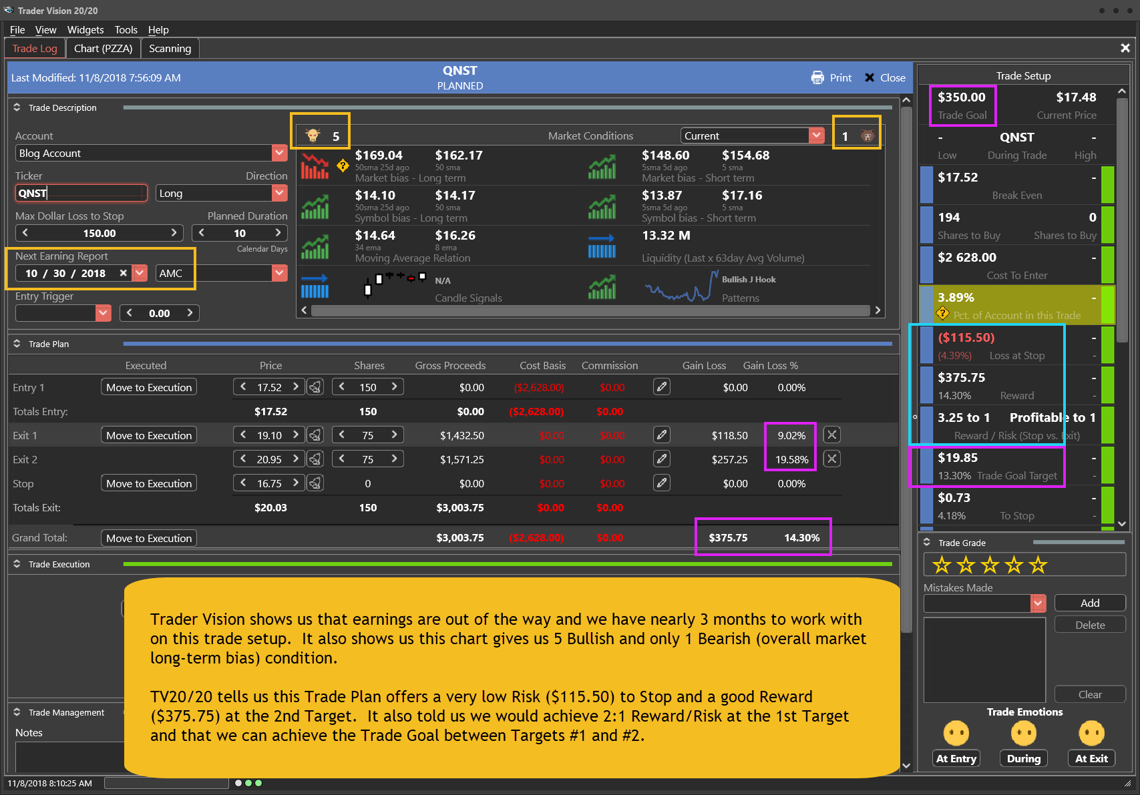The width and height of the screenshot is (1140, 795).
Task: Click the At Entry emotion face icon
Action: [956, 733]
